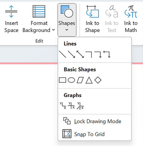This screenshot has width=143, height=146.
Task: Pick the elbow arrow connector
Action: 98,54
